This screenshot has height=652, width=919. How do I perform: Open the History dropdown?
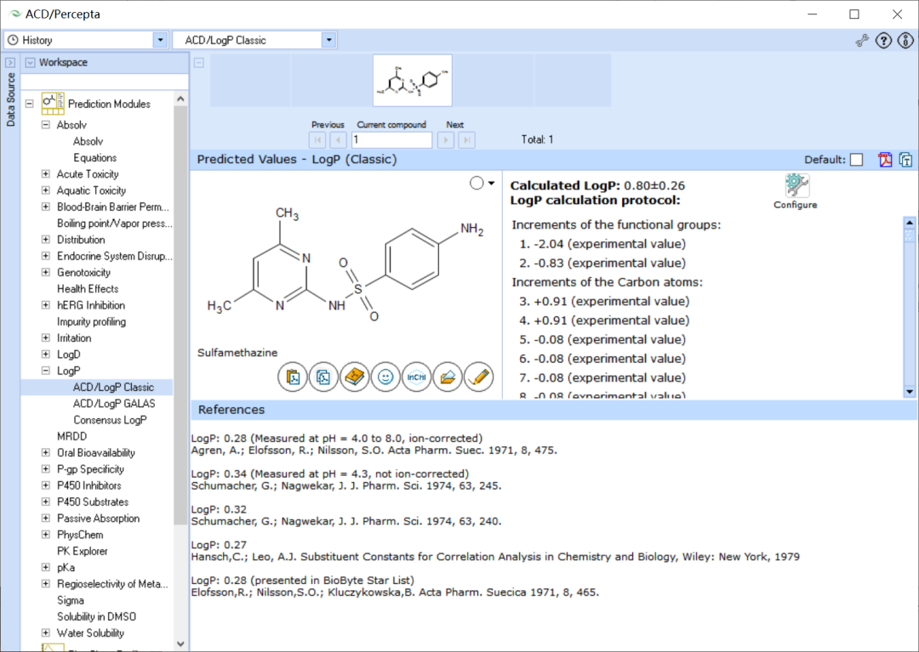(160, 40)
